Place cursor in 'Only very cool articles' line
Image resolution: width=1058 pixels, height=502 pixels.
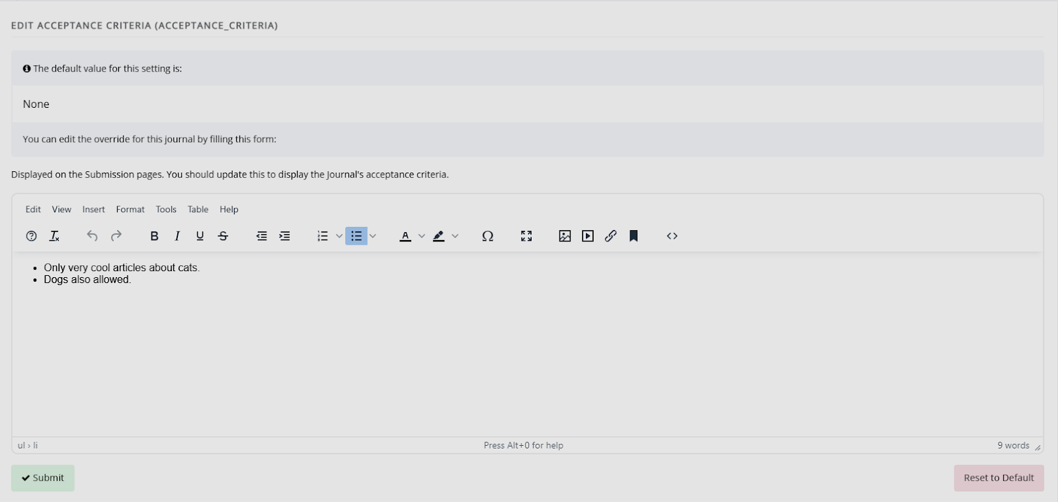[x=122, y=268]
